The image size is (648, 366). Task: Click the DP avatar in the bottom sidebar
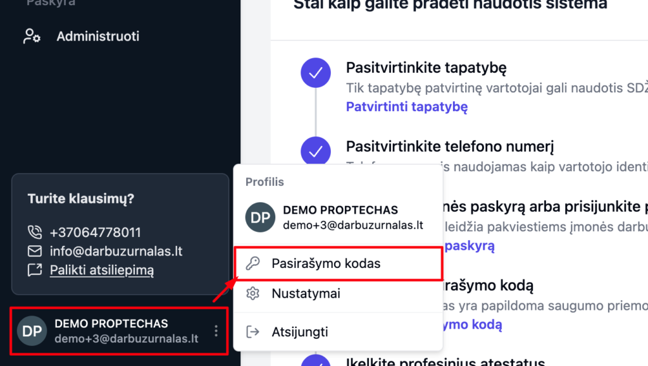[x=32, y=331]
